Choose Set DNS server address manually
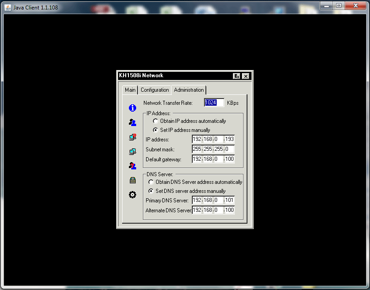 (x=151, y=191)
